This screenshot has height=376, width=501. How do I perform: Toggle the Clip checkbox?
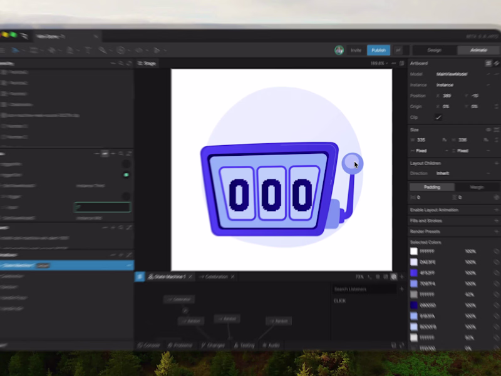tap(438, 117)
